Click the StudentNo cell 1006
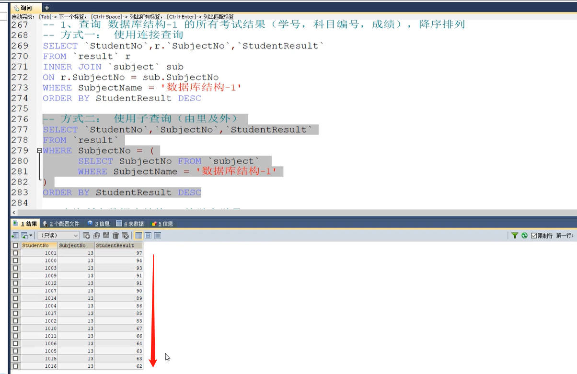The height and width of the screenshot is (374, 577). [39, 343]
